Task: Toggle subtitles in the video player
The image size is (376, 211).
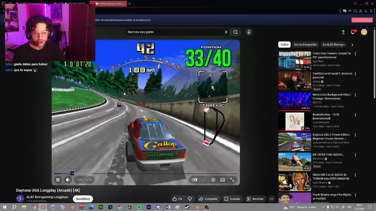Action: coord(204,180)
